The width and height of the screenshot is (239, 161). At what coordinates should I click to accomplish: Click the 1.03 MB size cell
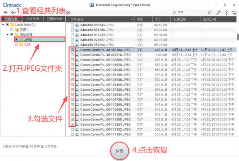tap(161, 55)
